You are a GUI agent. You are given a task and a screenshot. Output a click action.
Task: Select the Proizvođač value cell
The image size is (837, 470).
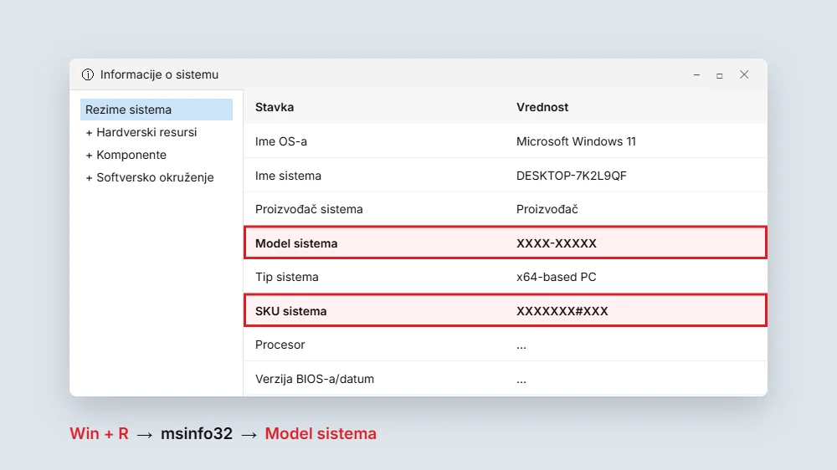[547, 209]
